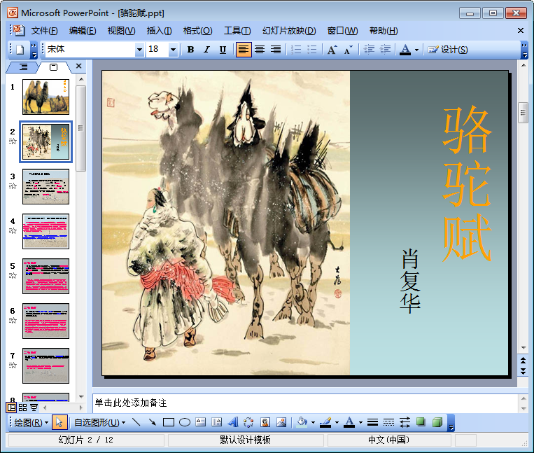534x453 pixels.
Task: Toggle numbered list
Action: (x=296, y=50)
